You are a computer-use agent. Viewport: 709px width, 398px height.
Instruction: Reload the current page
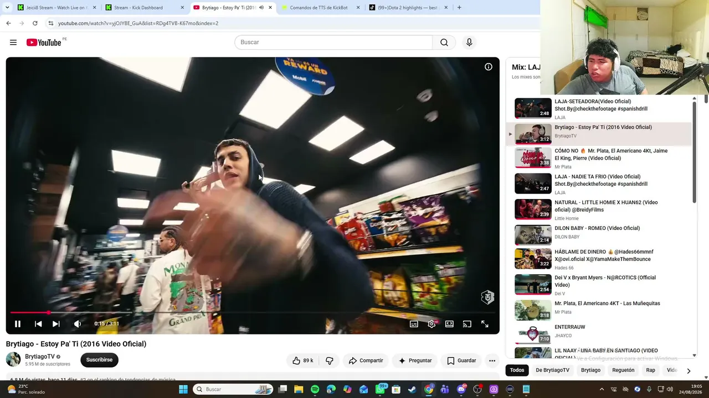coord(35,23)
